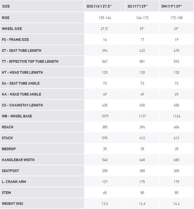Click the DM (19') 29" column header
The height and width of the screenshot is (209, 194).
tap(172, 6)
